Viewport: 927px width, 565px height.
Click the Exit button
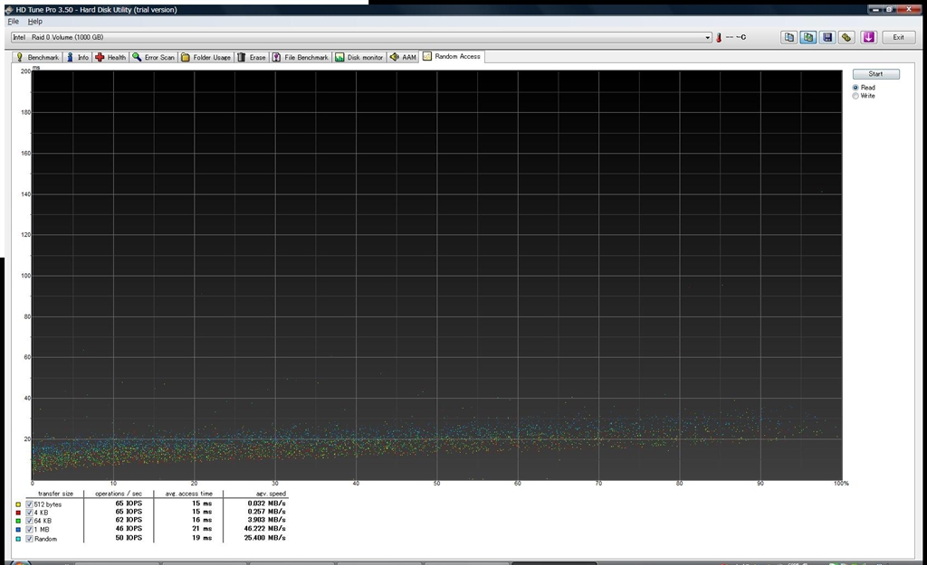click(898, 37)
